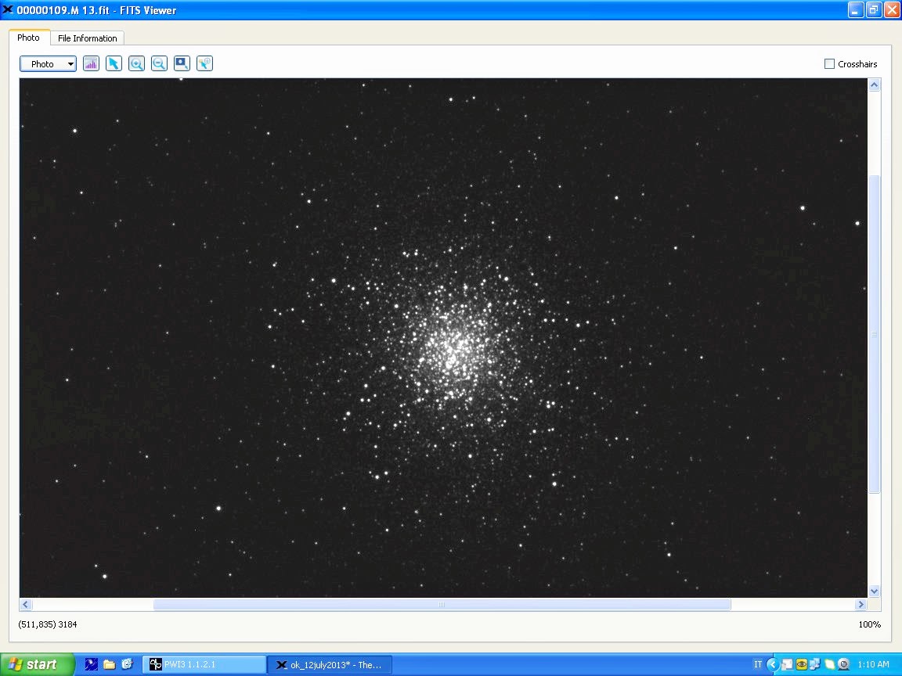Image resolution: width=902 pixels, height=676 pixels.
Task: Click the zoom in magnifier
Action: (x=136, y=64)
